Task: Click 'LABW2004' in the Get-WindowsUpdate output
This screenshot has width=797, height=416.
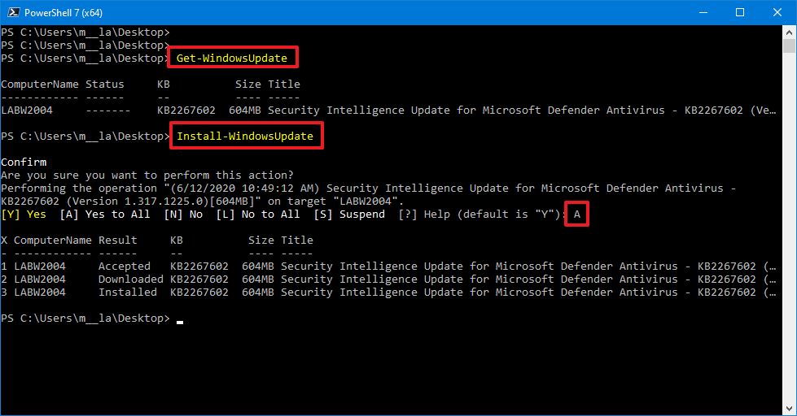Action: pyautogui.click(x=27, y=110)
